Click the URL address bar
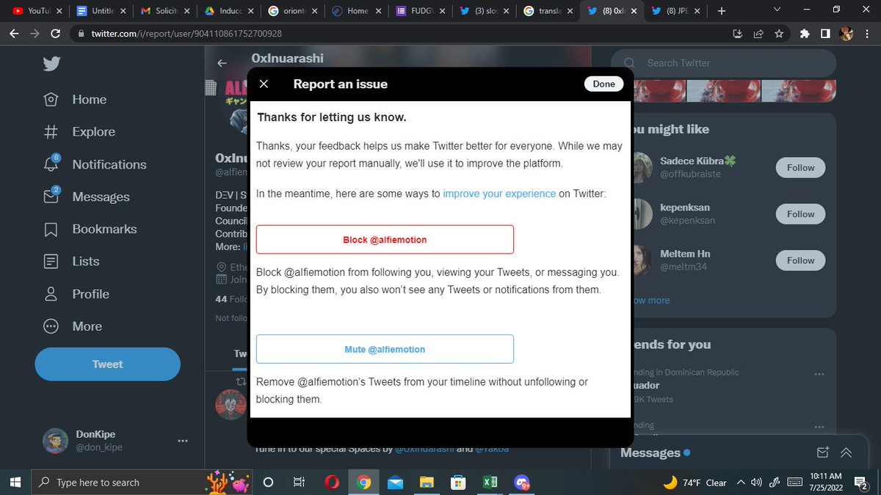 pos(396,34)
